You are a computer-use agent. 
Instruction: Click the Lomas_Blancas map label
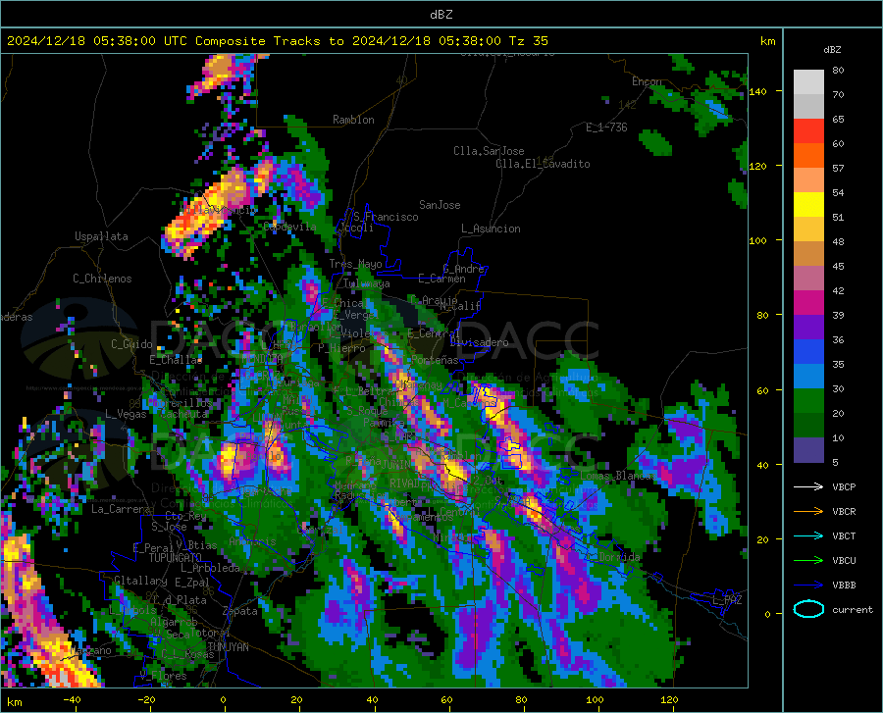[617, 476]
